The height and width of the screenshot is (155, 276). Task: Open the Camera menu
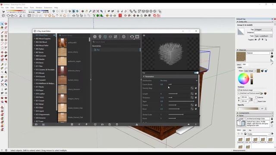coord(19,8)
